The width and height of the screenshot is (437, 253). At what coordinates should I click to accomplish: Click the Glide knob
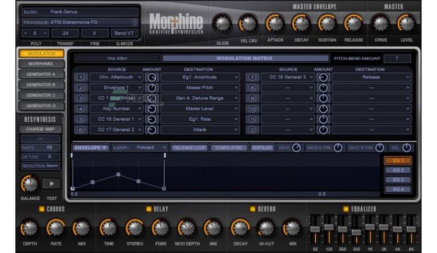[222, 24]
